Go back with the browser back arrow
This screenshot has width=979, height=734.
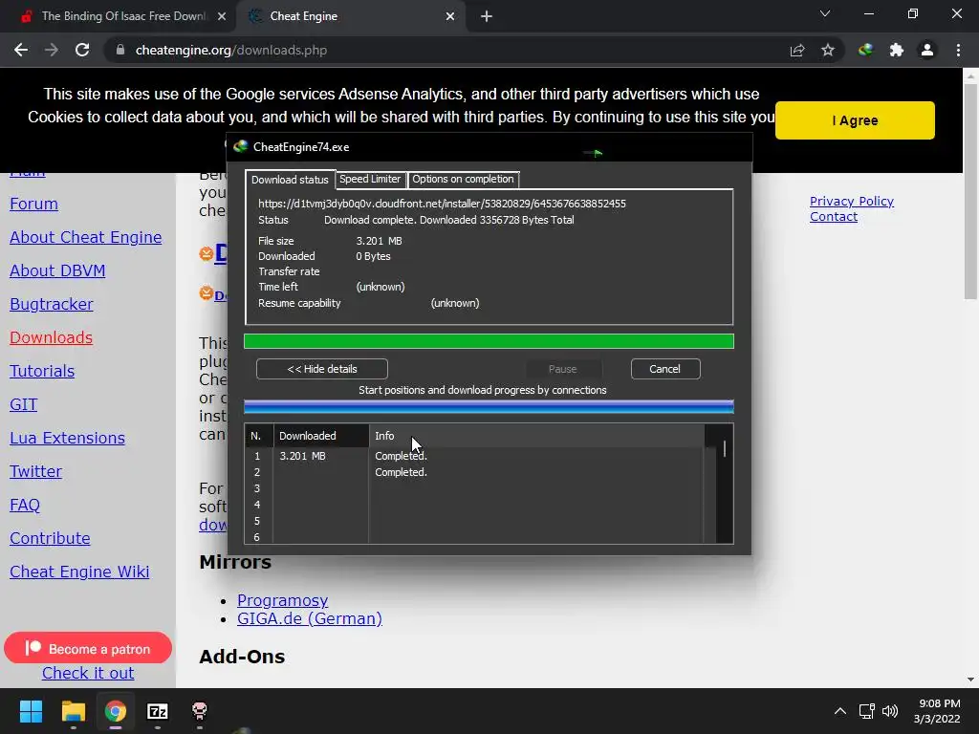(21, 50)
